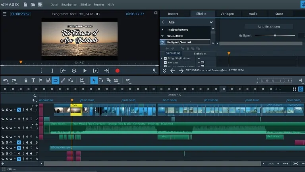Click horizontal timeline scrollbar
Image resolution: width=305 pixels, height=172 pixels.
tap(152, 164)
